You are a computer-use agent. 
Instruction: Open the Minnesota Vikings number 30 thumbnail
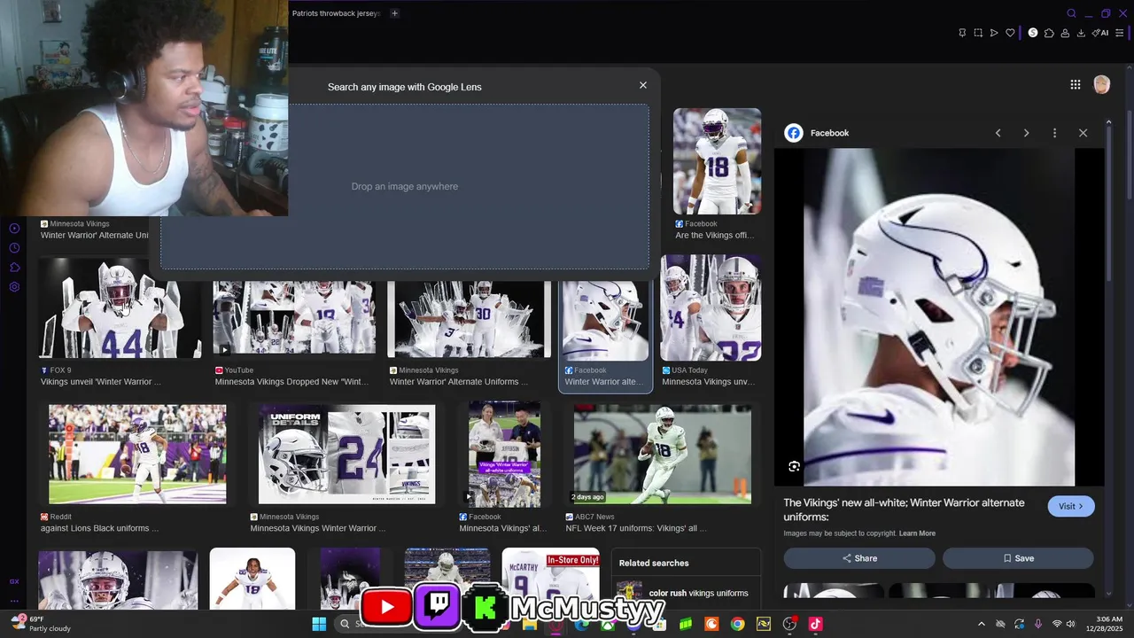coord(469,319)
